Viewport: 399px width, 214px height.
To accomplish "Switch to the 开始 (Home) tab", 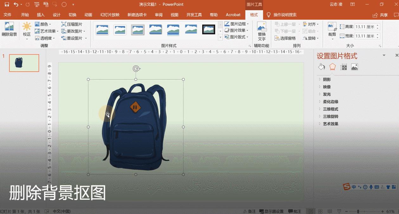I will click(25, 15).
